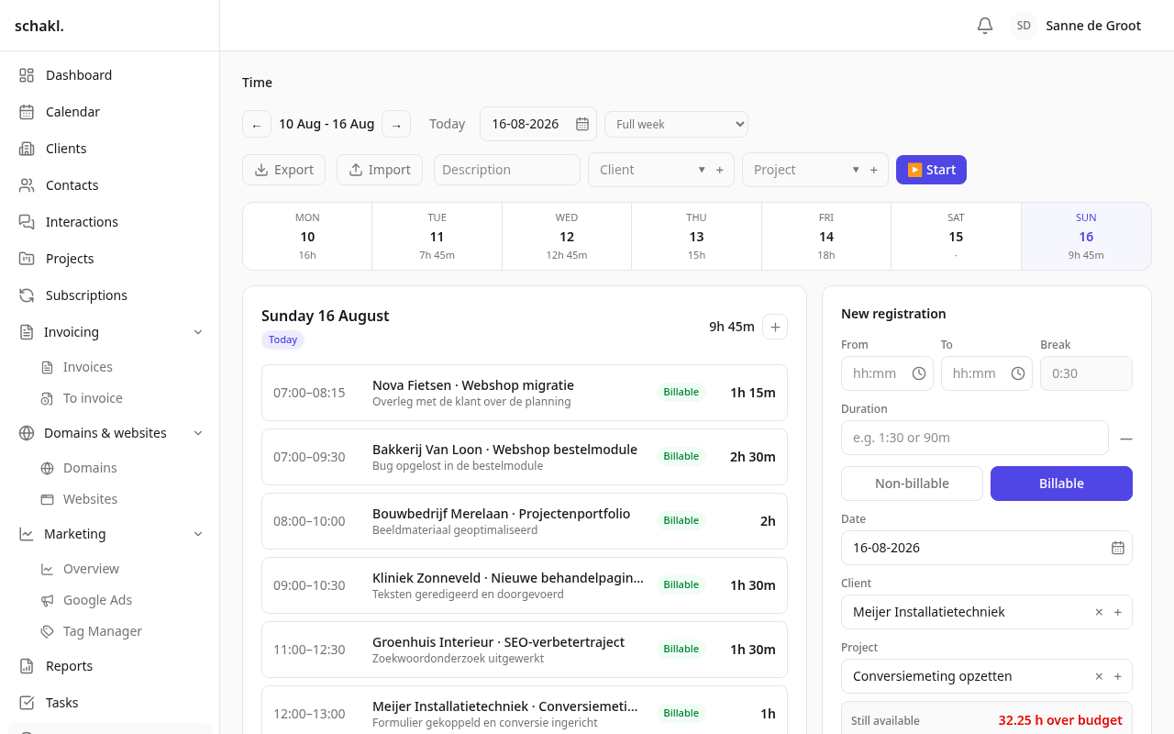The image size is (1174, 734).
Task: Go to the next week
Action: click(396, 124)
